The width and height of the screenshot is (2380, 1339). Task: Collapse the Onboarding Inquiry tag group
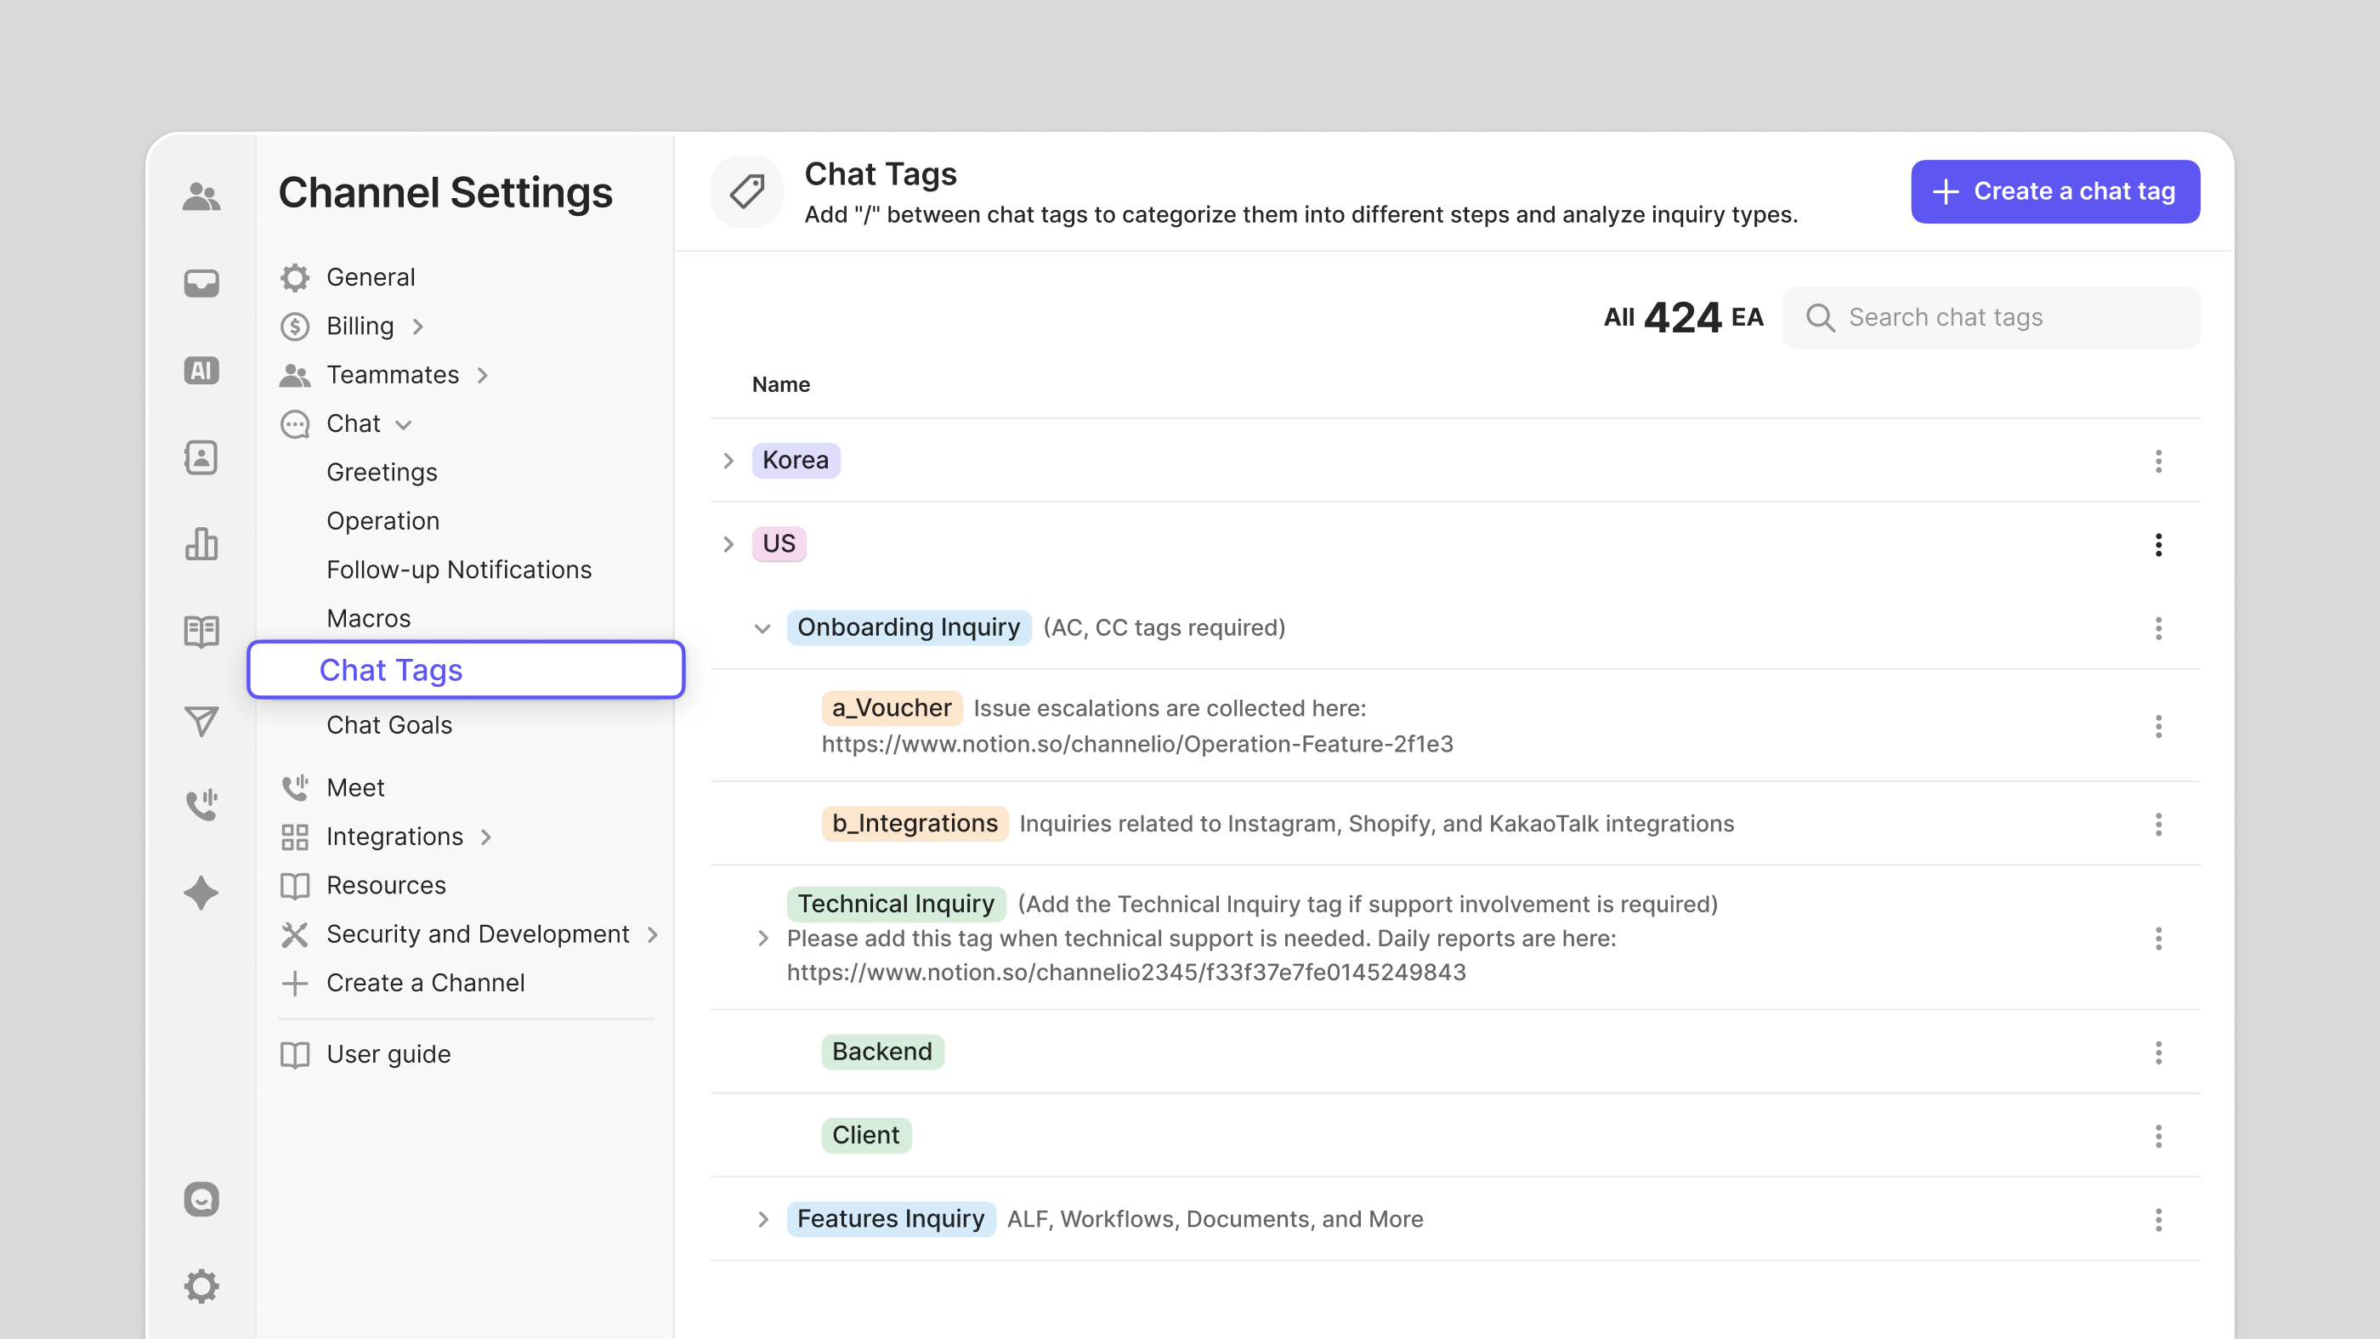[x=762, y=628]
